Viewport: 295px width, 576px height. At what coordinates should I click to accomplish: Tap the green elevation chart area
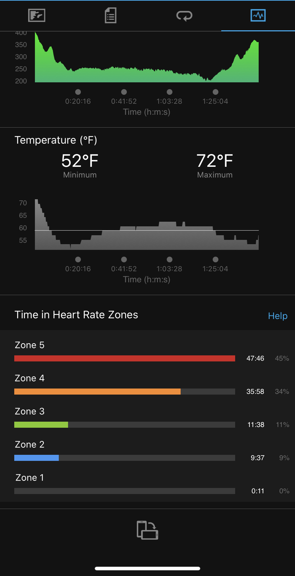pyautogui.click(x=146, y=75)
